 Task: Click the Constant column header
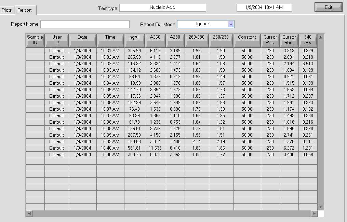(x=247, y=40)
